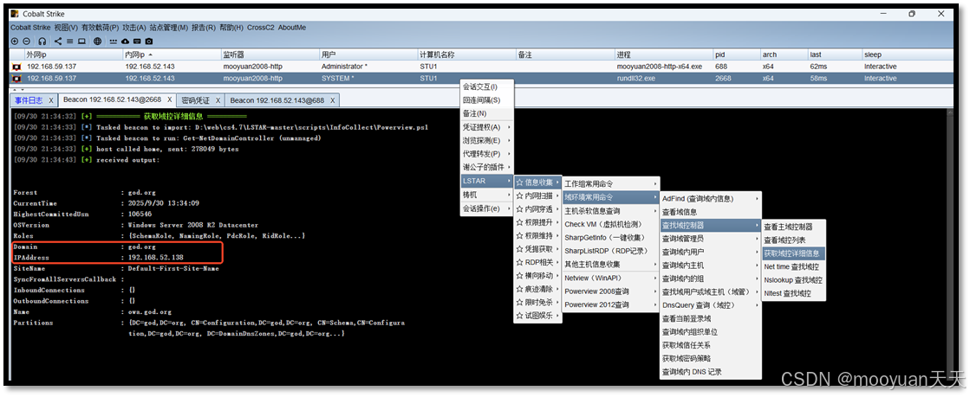970x397 pixels.
Task: Expand the ☆ 内网扫描 submenu
Action: [537, 195]
